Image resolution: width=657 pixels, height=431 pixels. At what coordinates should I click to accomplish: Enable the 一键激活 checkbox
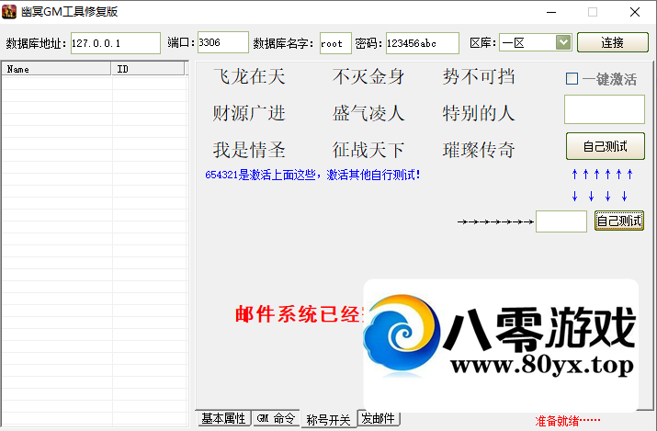572,79
